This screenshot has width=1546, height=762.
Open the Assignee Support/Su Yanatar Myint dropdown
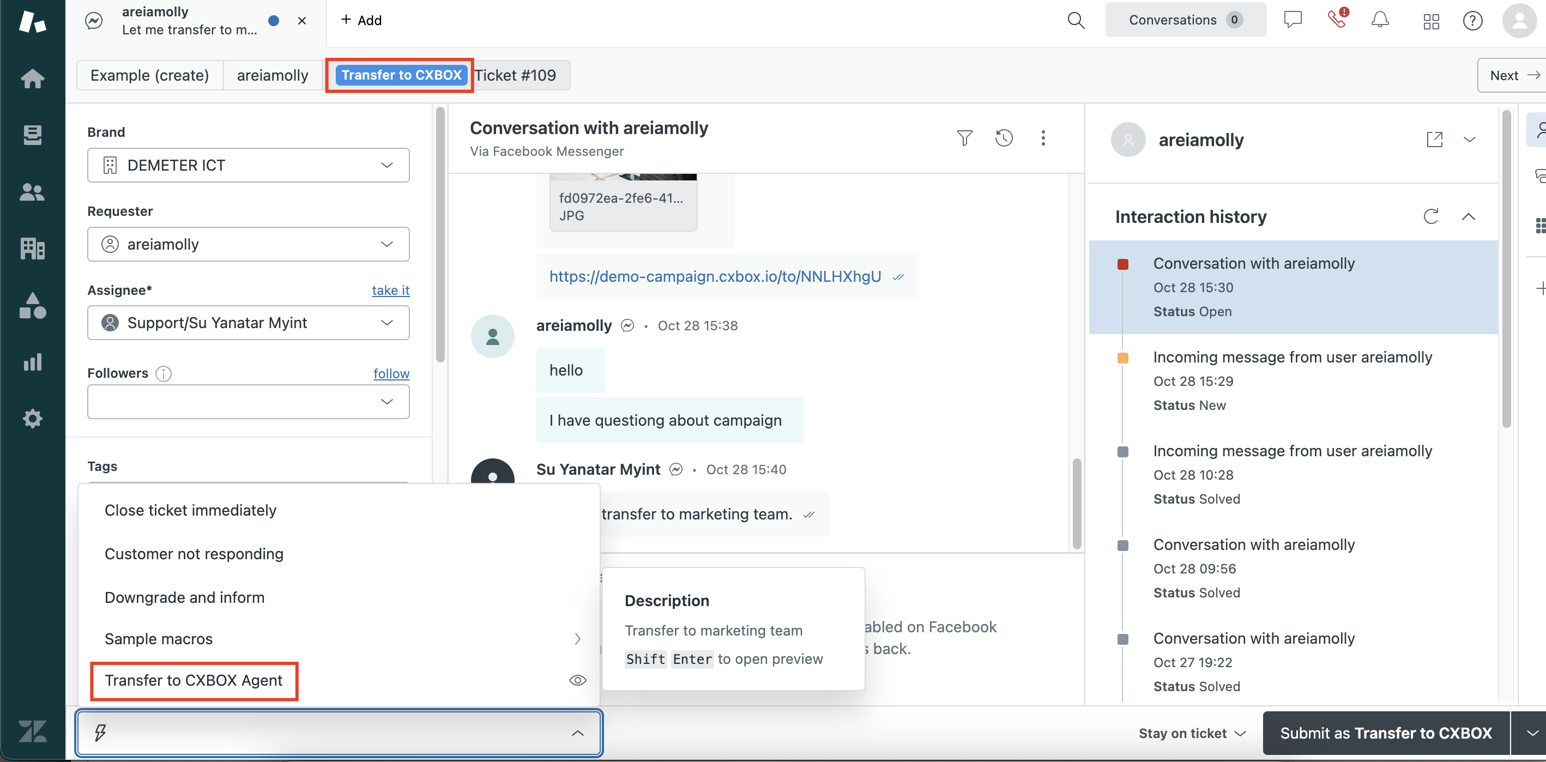[248, 323]
